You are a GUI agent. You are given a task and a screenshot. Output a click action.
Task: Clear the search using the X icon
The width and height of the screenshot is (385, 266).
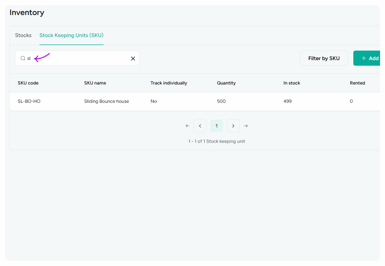coord(133,58)
